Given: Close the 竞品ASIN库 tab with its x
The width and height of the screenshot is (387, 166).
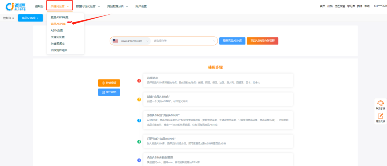Looking at the screenshot, I should click(x=38, y=18).
